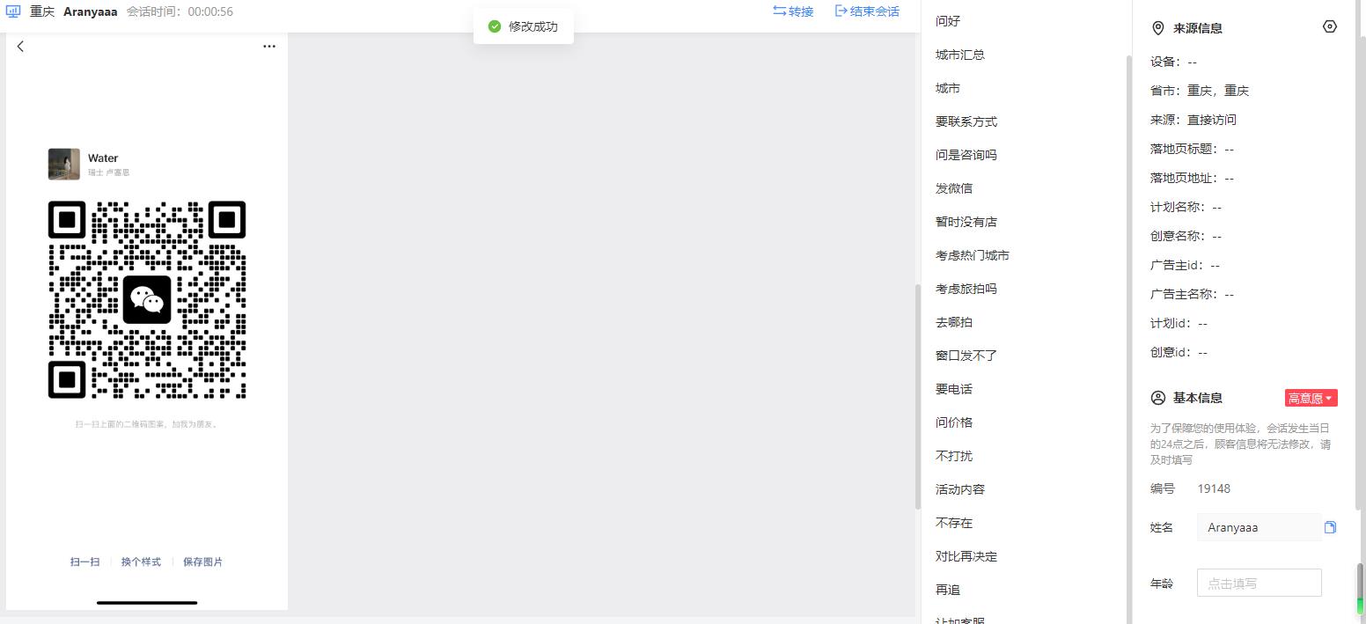Open the hexagon settings icon in 来源信息
The height and width of the screenshot is (624, 1366).
tap(1330, 26)
